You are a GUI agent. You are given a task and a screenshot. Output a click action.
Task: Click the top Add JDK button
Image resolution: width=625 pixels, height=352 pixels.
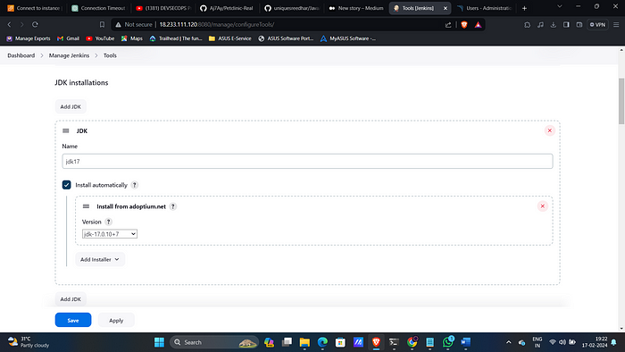pyautogui.click(x=71, y=107)
